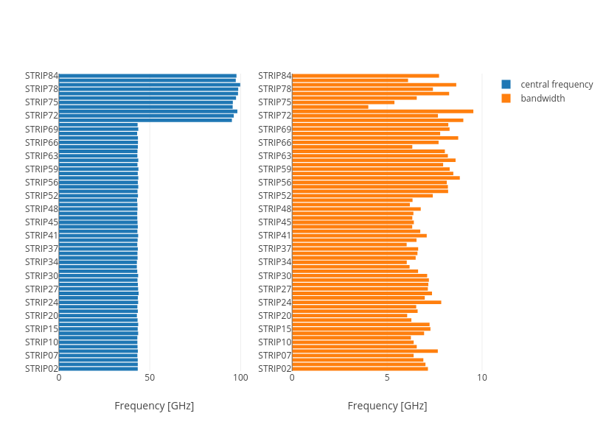Click the shortest orange bandwidth bar
Screen dimensions: 606x430
[x=330, y=107]
